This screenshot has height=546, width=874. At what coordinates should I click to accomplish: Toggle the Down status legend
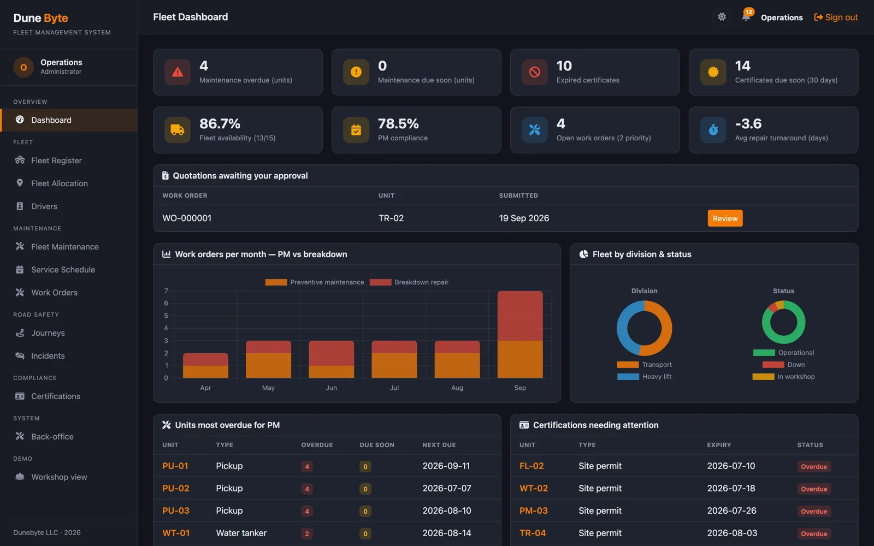pos(783,365)
